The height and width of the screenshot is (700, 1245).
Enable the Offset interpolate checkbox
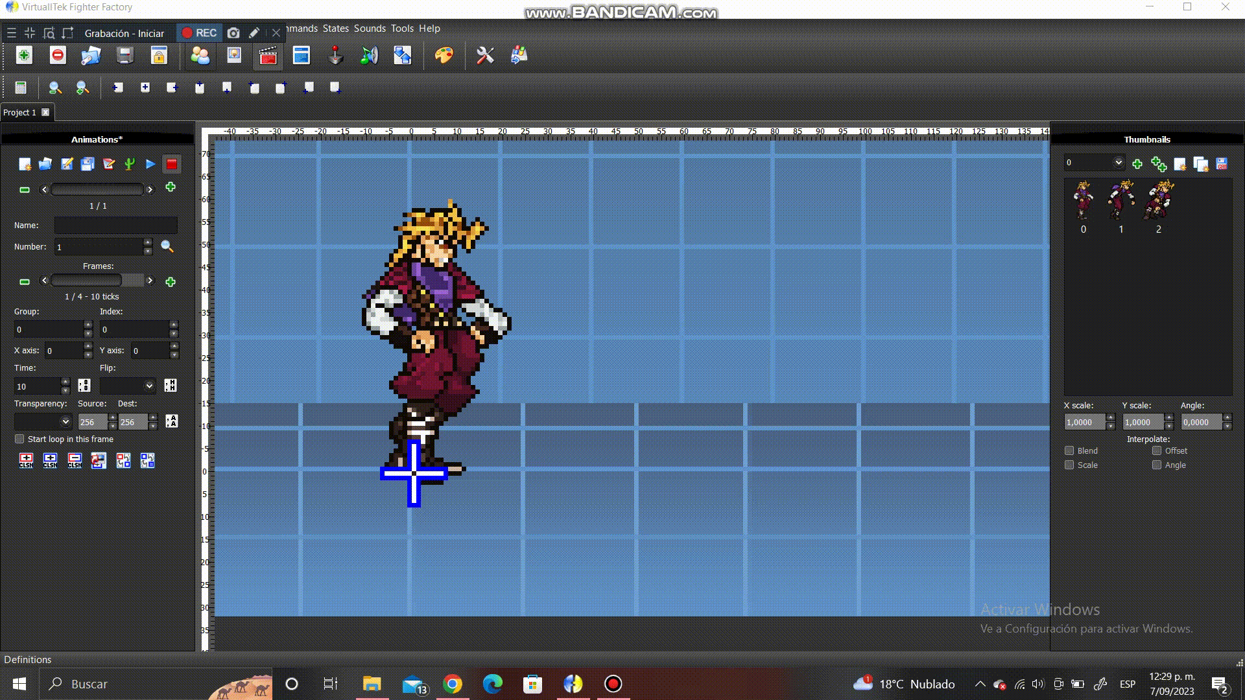pyautogui.click(x=1157, y=450)
